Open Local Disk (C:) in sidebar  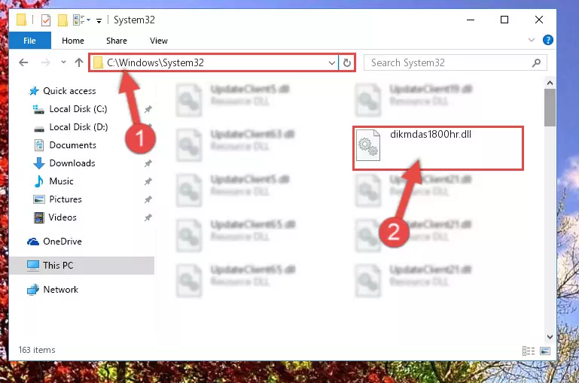click(78, 109)
